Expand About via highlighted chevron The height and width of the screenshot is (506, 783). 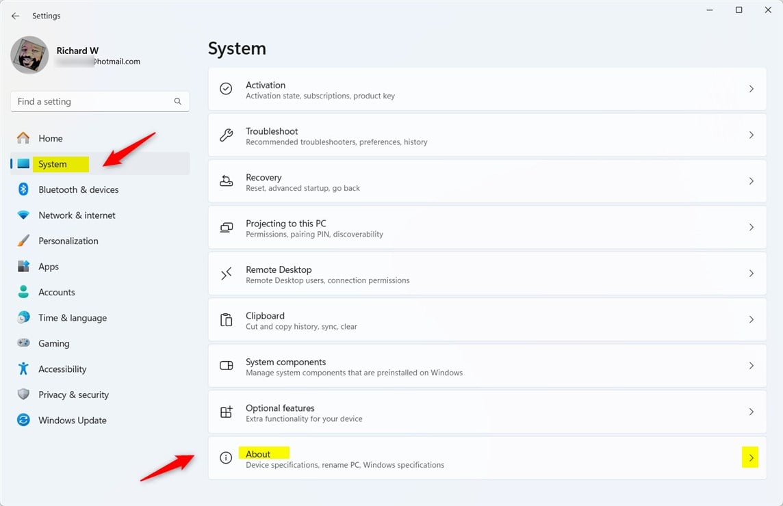(x=750, y=457)
